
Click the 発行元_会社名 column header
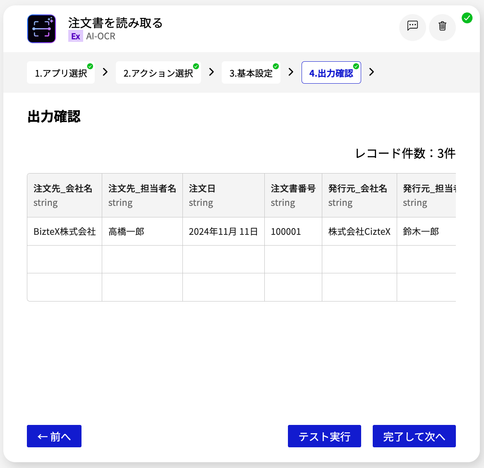pyautogui.click(x=359, y=195)
